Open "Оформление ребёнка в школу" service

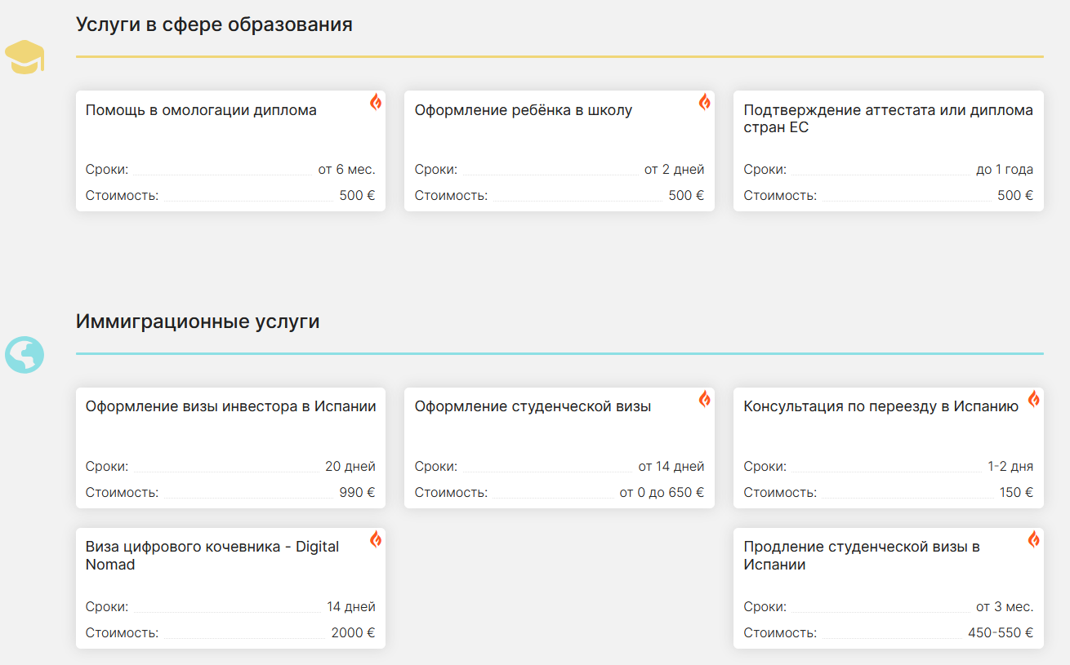click(523, 110)
